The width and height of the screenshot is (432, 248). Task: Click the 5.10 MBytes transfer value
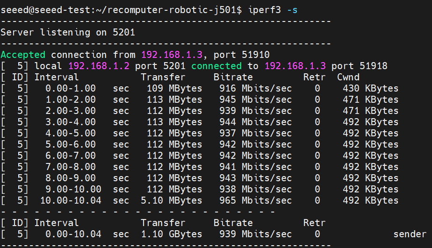tap(172, 200)
